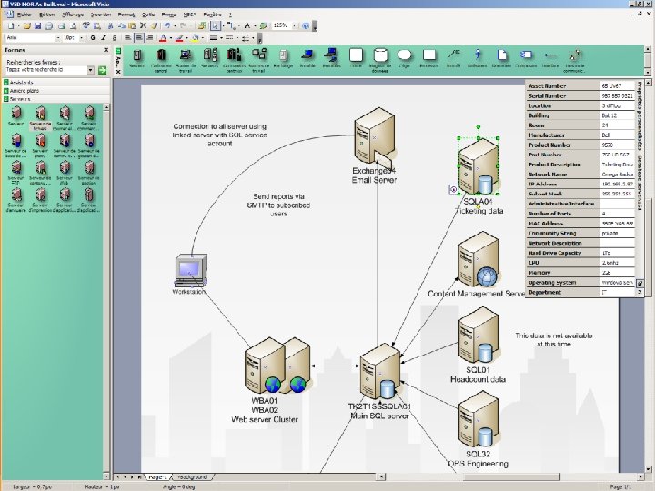Select the Serveur de fichiers shape

point(40,117)
